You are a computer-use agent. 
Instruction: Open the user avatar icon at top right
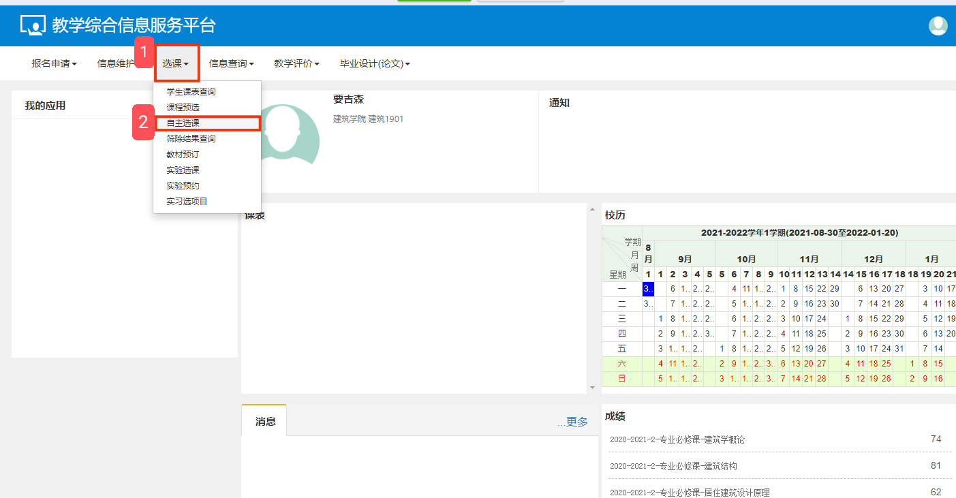(x=938, y=26)
